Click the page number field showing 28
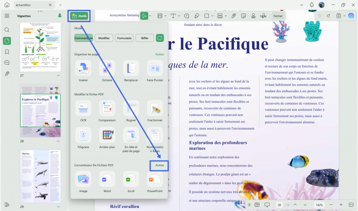Viewport: 358px width, 211px height. (279, 205)
